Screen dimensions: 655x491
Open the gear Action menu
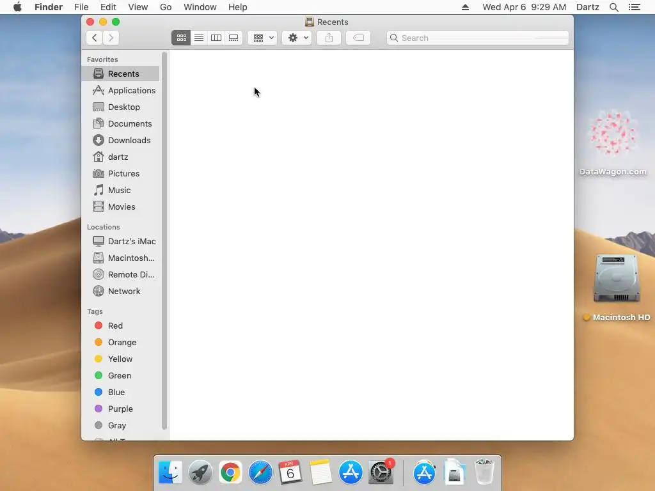coord(297,38)
